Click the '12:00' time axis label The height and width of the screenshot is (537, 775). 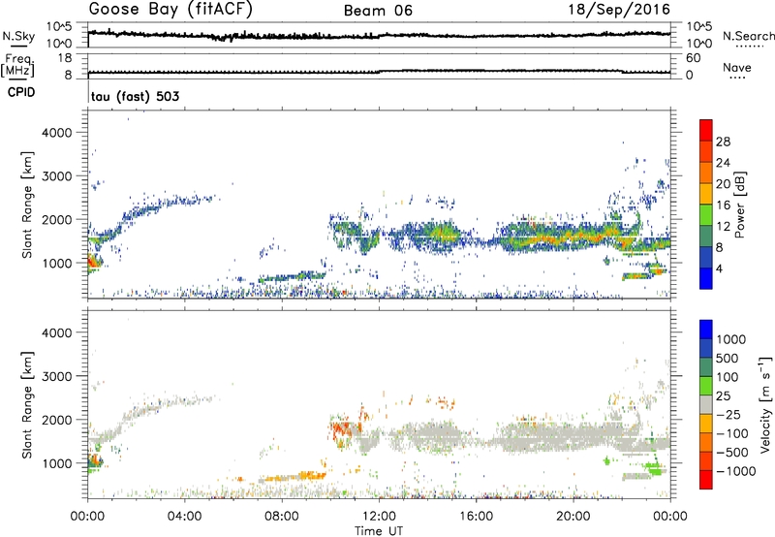[379, 517]
